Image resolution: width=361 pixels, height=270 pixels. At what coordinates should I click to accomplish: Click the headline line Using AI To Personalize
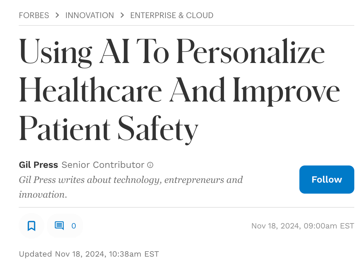tap(172, 52)
